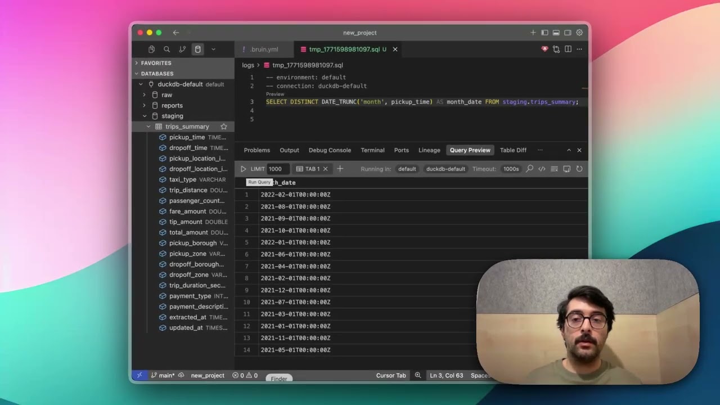The image size is (720, 405).
Task: Show more panel tabs ellipsis
Action: (540, 150)
